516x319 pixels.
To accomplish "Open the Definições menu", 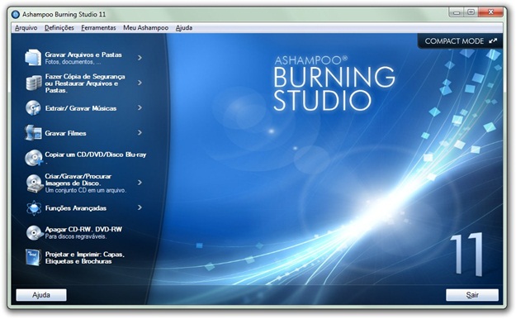I will 59,28.
